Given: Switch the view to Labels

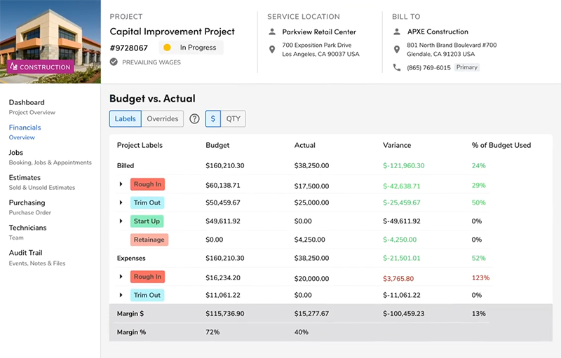Looking at the screenshot, I should [125, 119].
